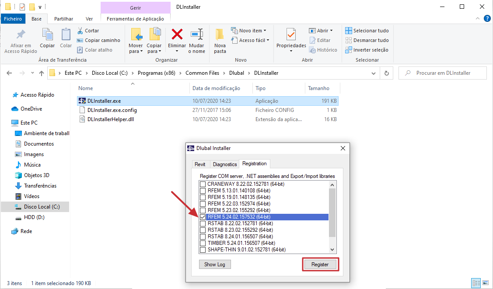This screenshot has width=493, height=289.
Task: Click the installer list scroll-up arrow
Action: tap(332, 185)
